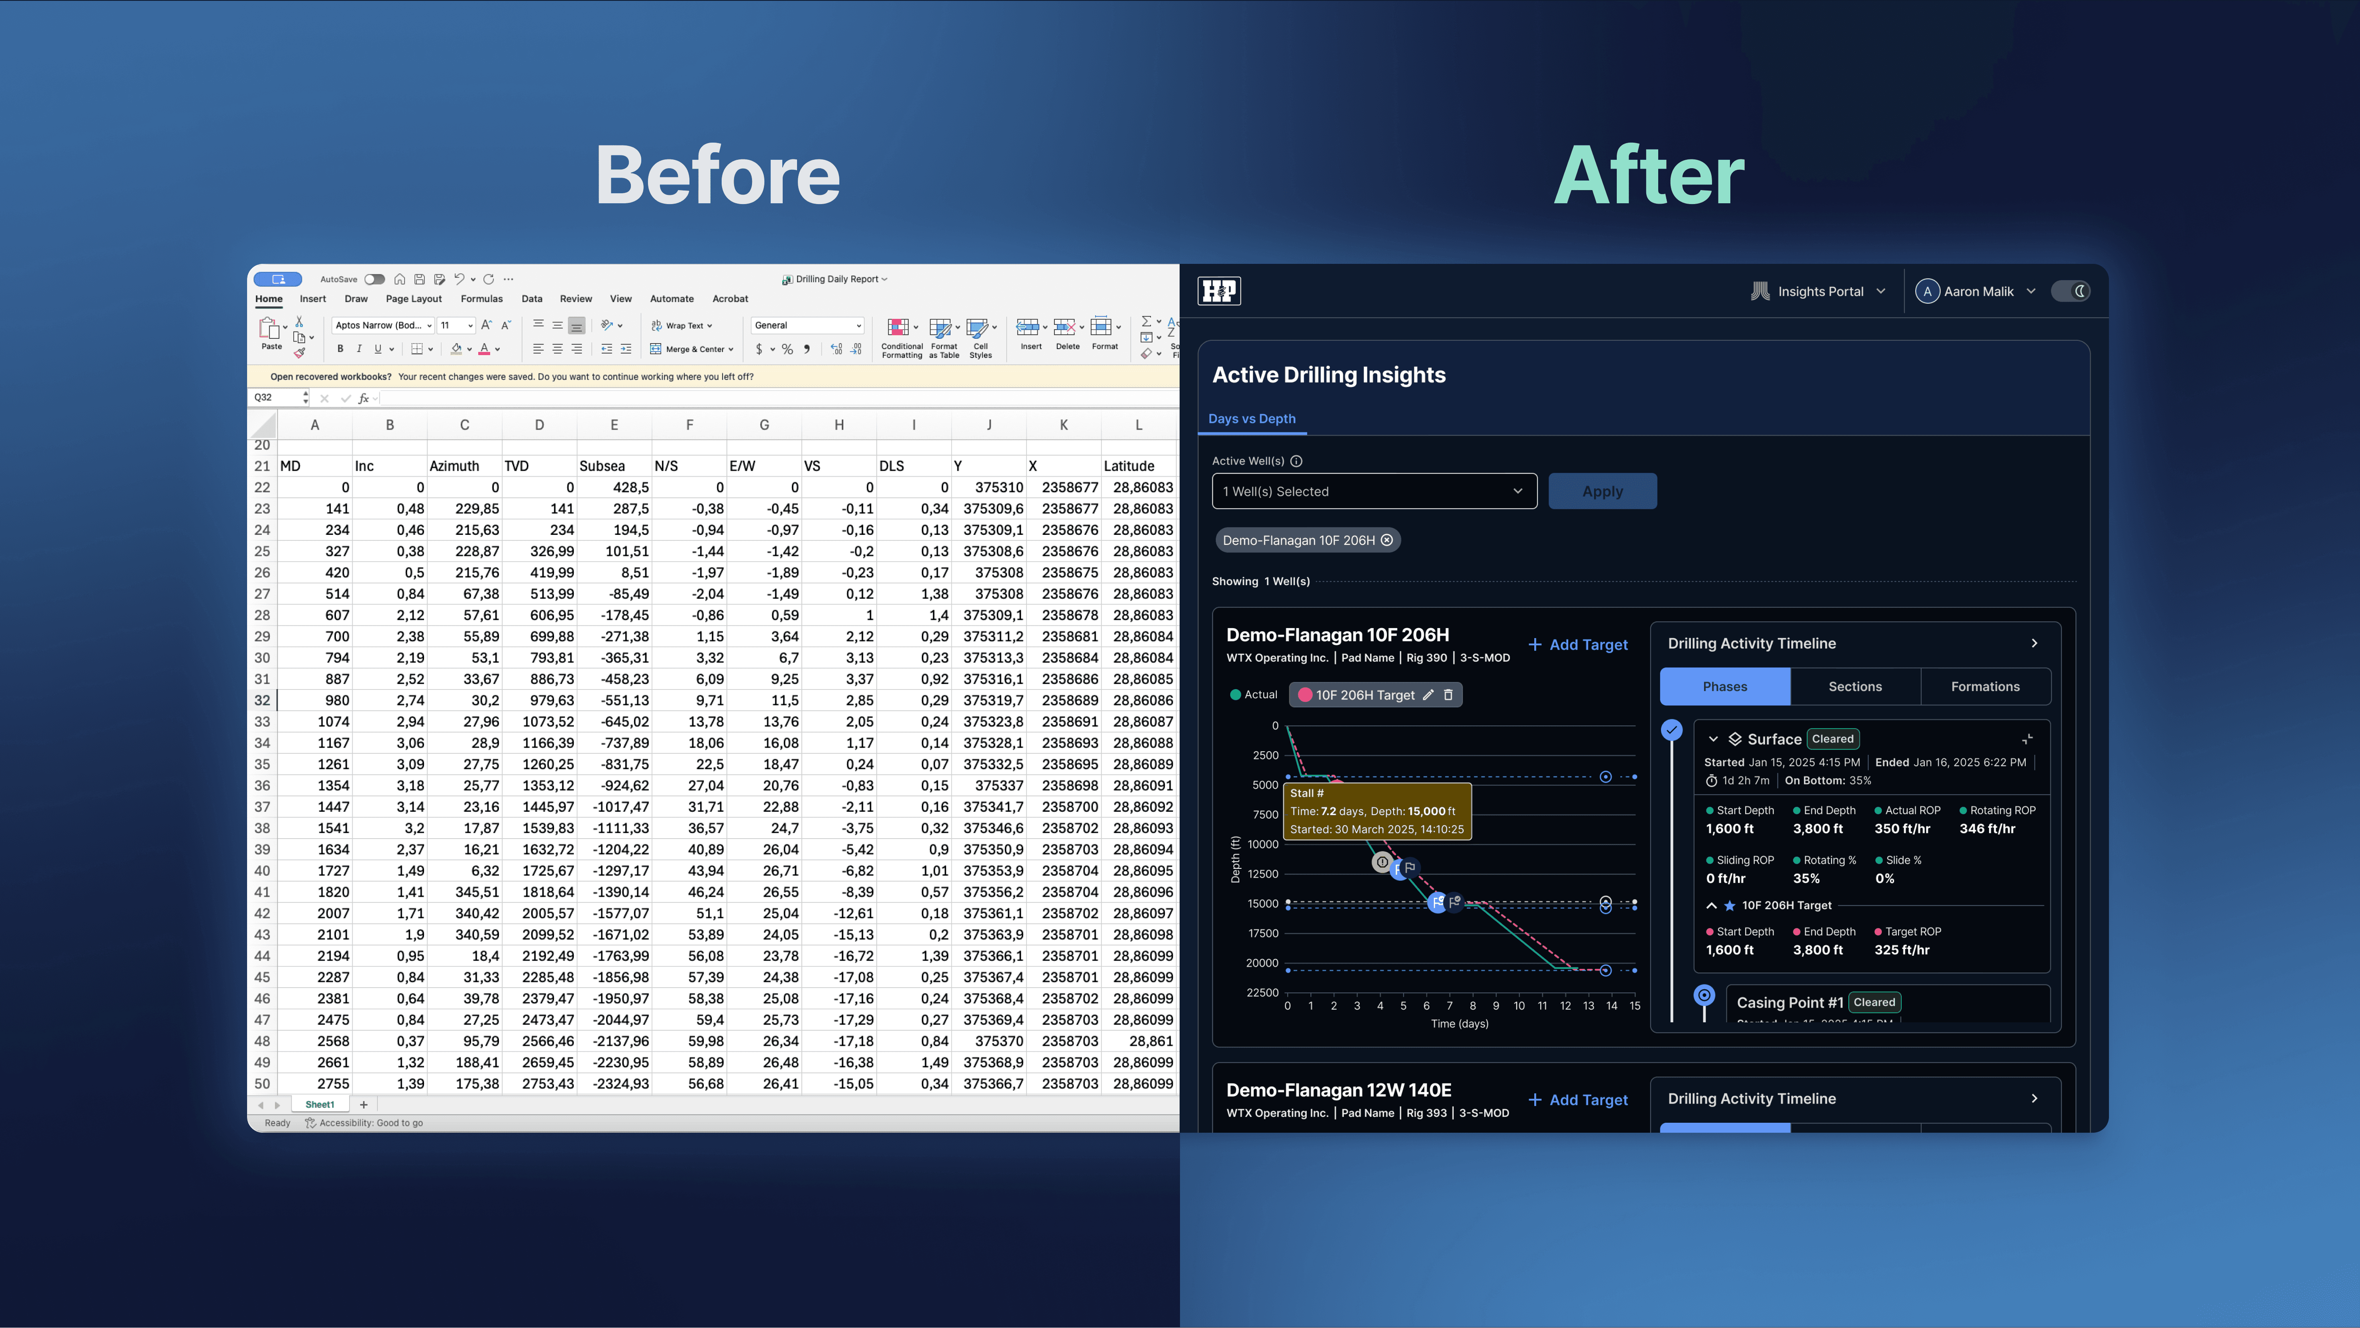
Task: Click the Conditional Formatting icon
Action: 899,327
